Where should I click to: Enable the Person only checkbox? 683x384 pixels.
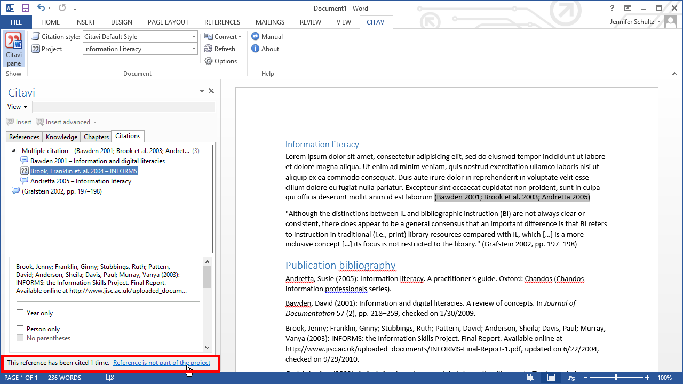click(x=20, y=329)
